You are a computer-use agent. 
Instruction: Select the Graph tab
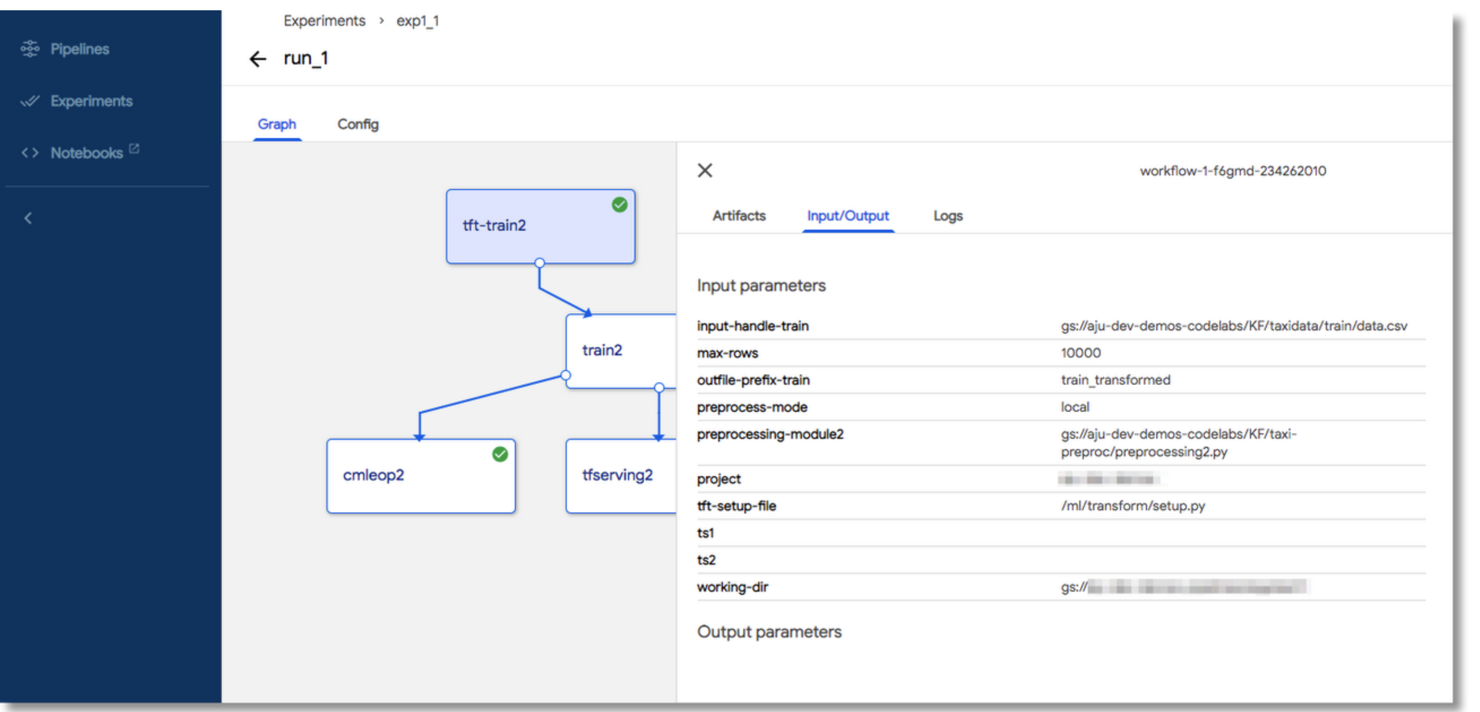[277, 124]
